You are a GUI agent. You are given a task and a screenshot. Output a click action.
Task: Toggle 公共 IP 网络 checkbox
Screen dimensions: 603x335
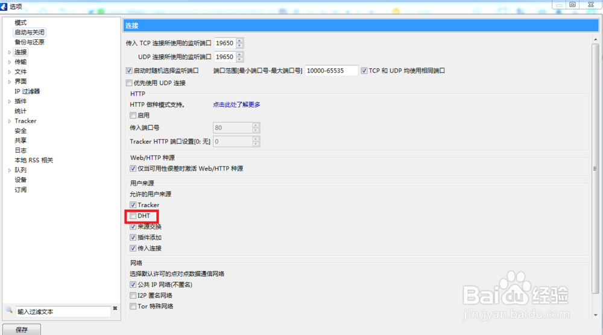point(133,285)
